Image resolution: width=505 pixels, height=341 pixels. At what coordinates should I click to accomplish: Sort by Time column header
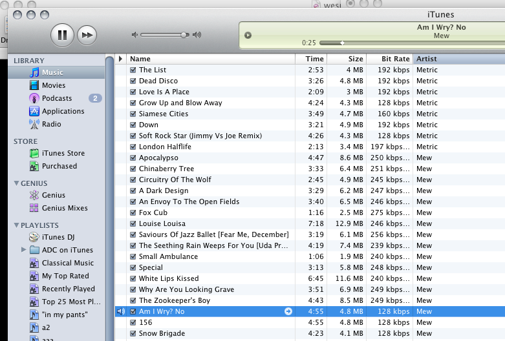tap(311, 59)
